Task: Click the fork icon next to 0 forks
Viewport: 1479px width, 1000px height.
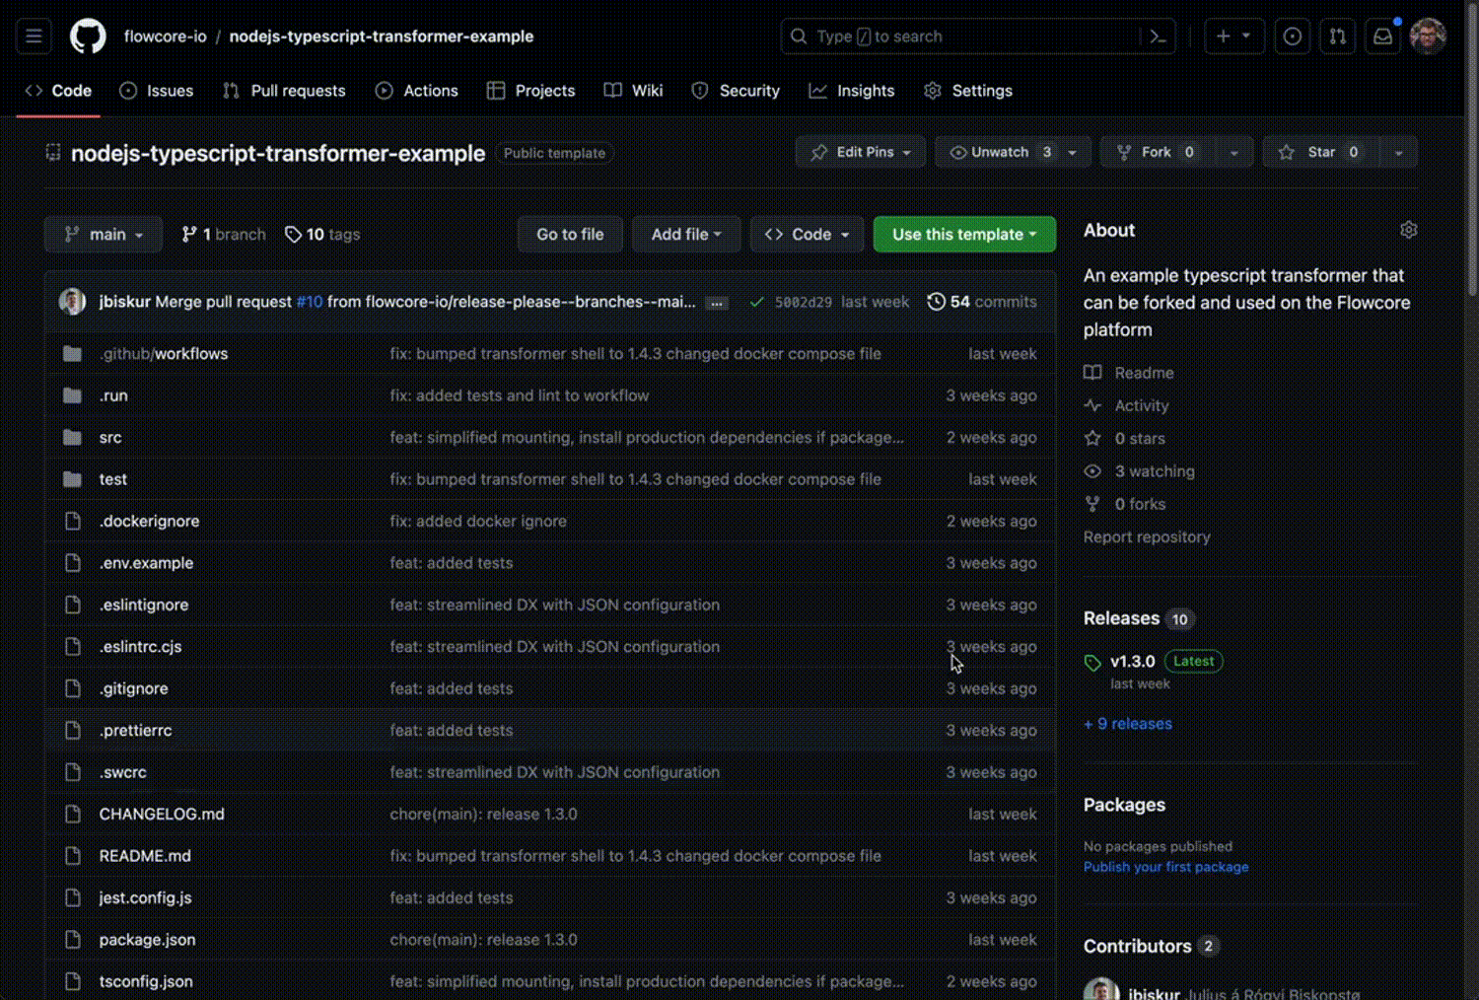Action: click(1092, 504)
